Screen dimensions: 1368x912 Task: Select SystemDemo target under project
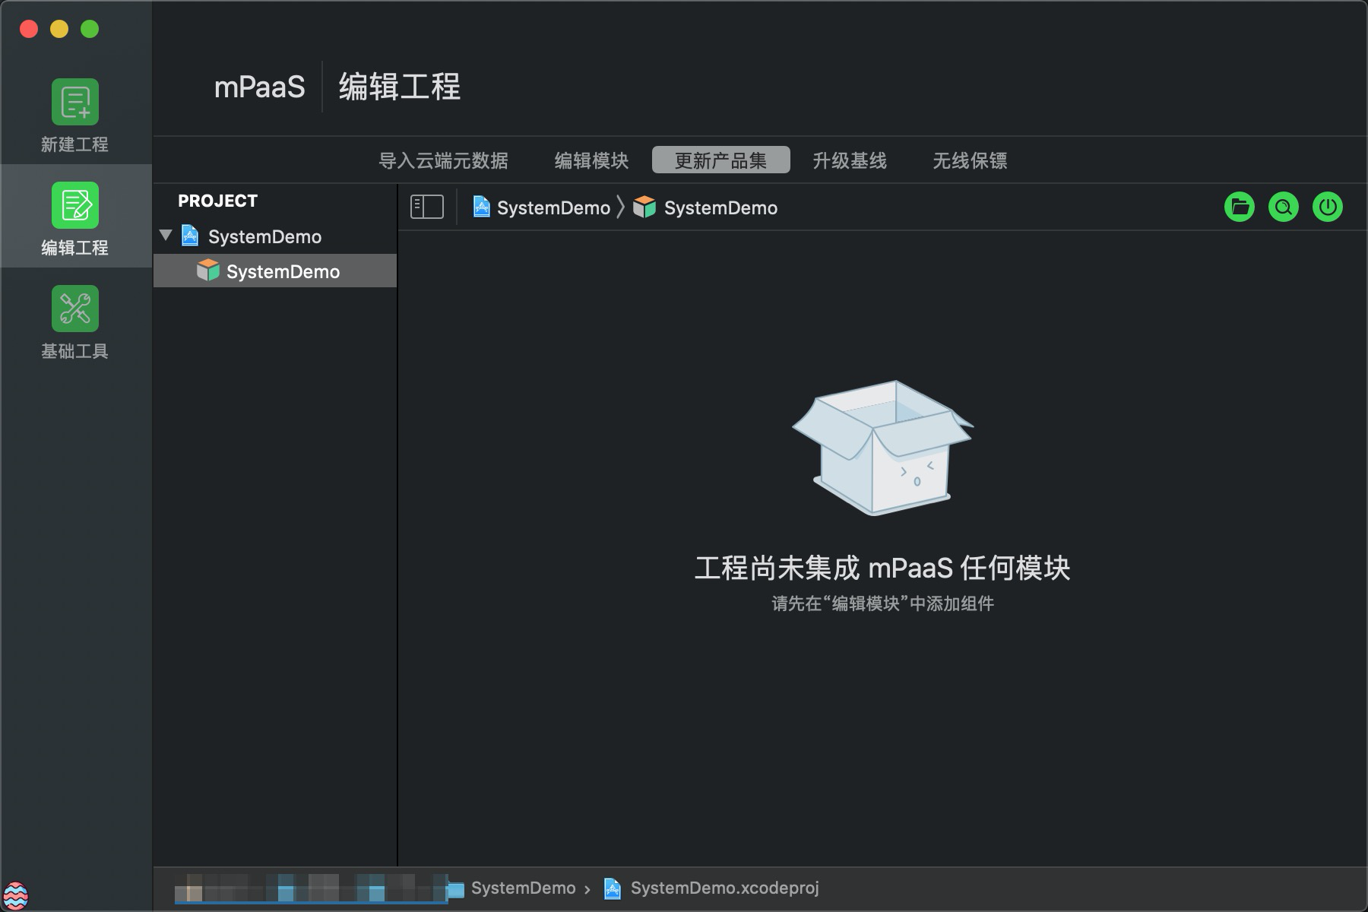point(275,271)
